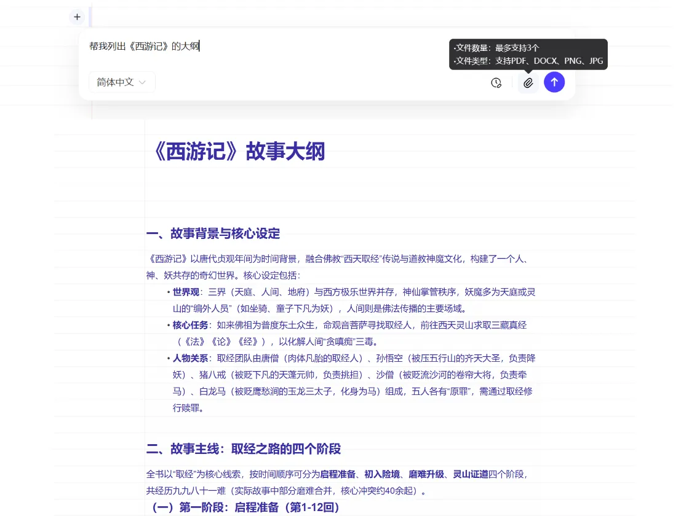The image size is (689, 516).
Task: Click the 二、故事主线:取经之路的四个阶段 heading
Action: (243, 449)
